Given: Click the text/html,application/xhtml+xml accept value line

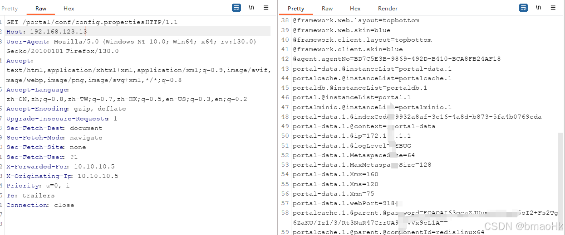Looking at the screenshot, I should 138,70.
